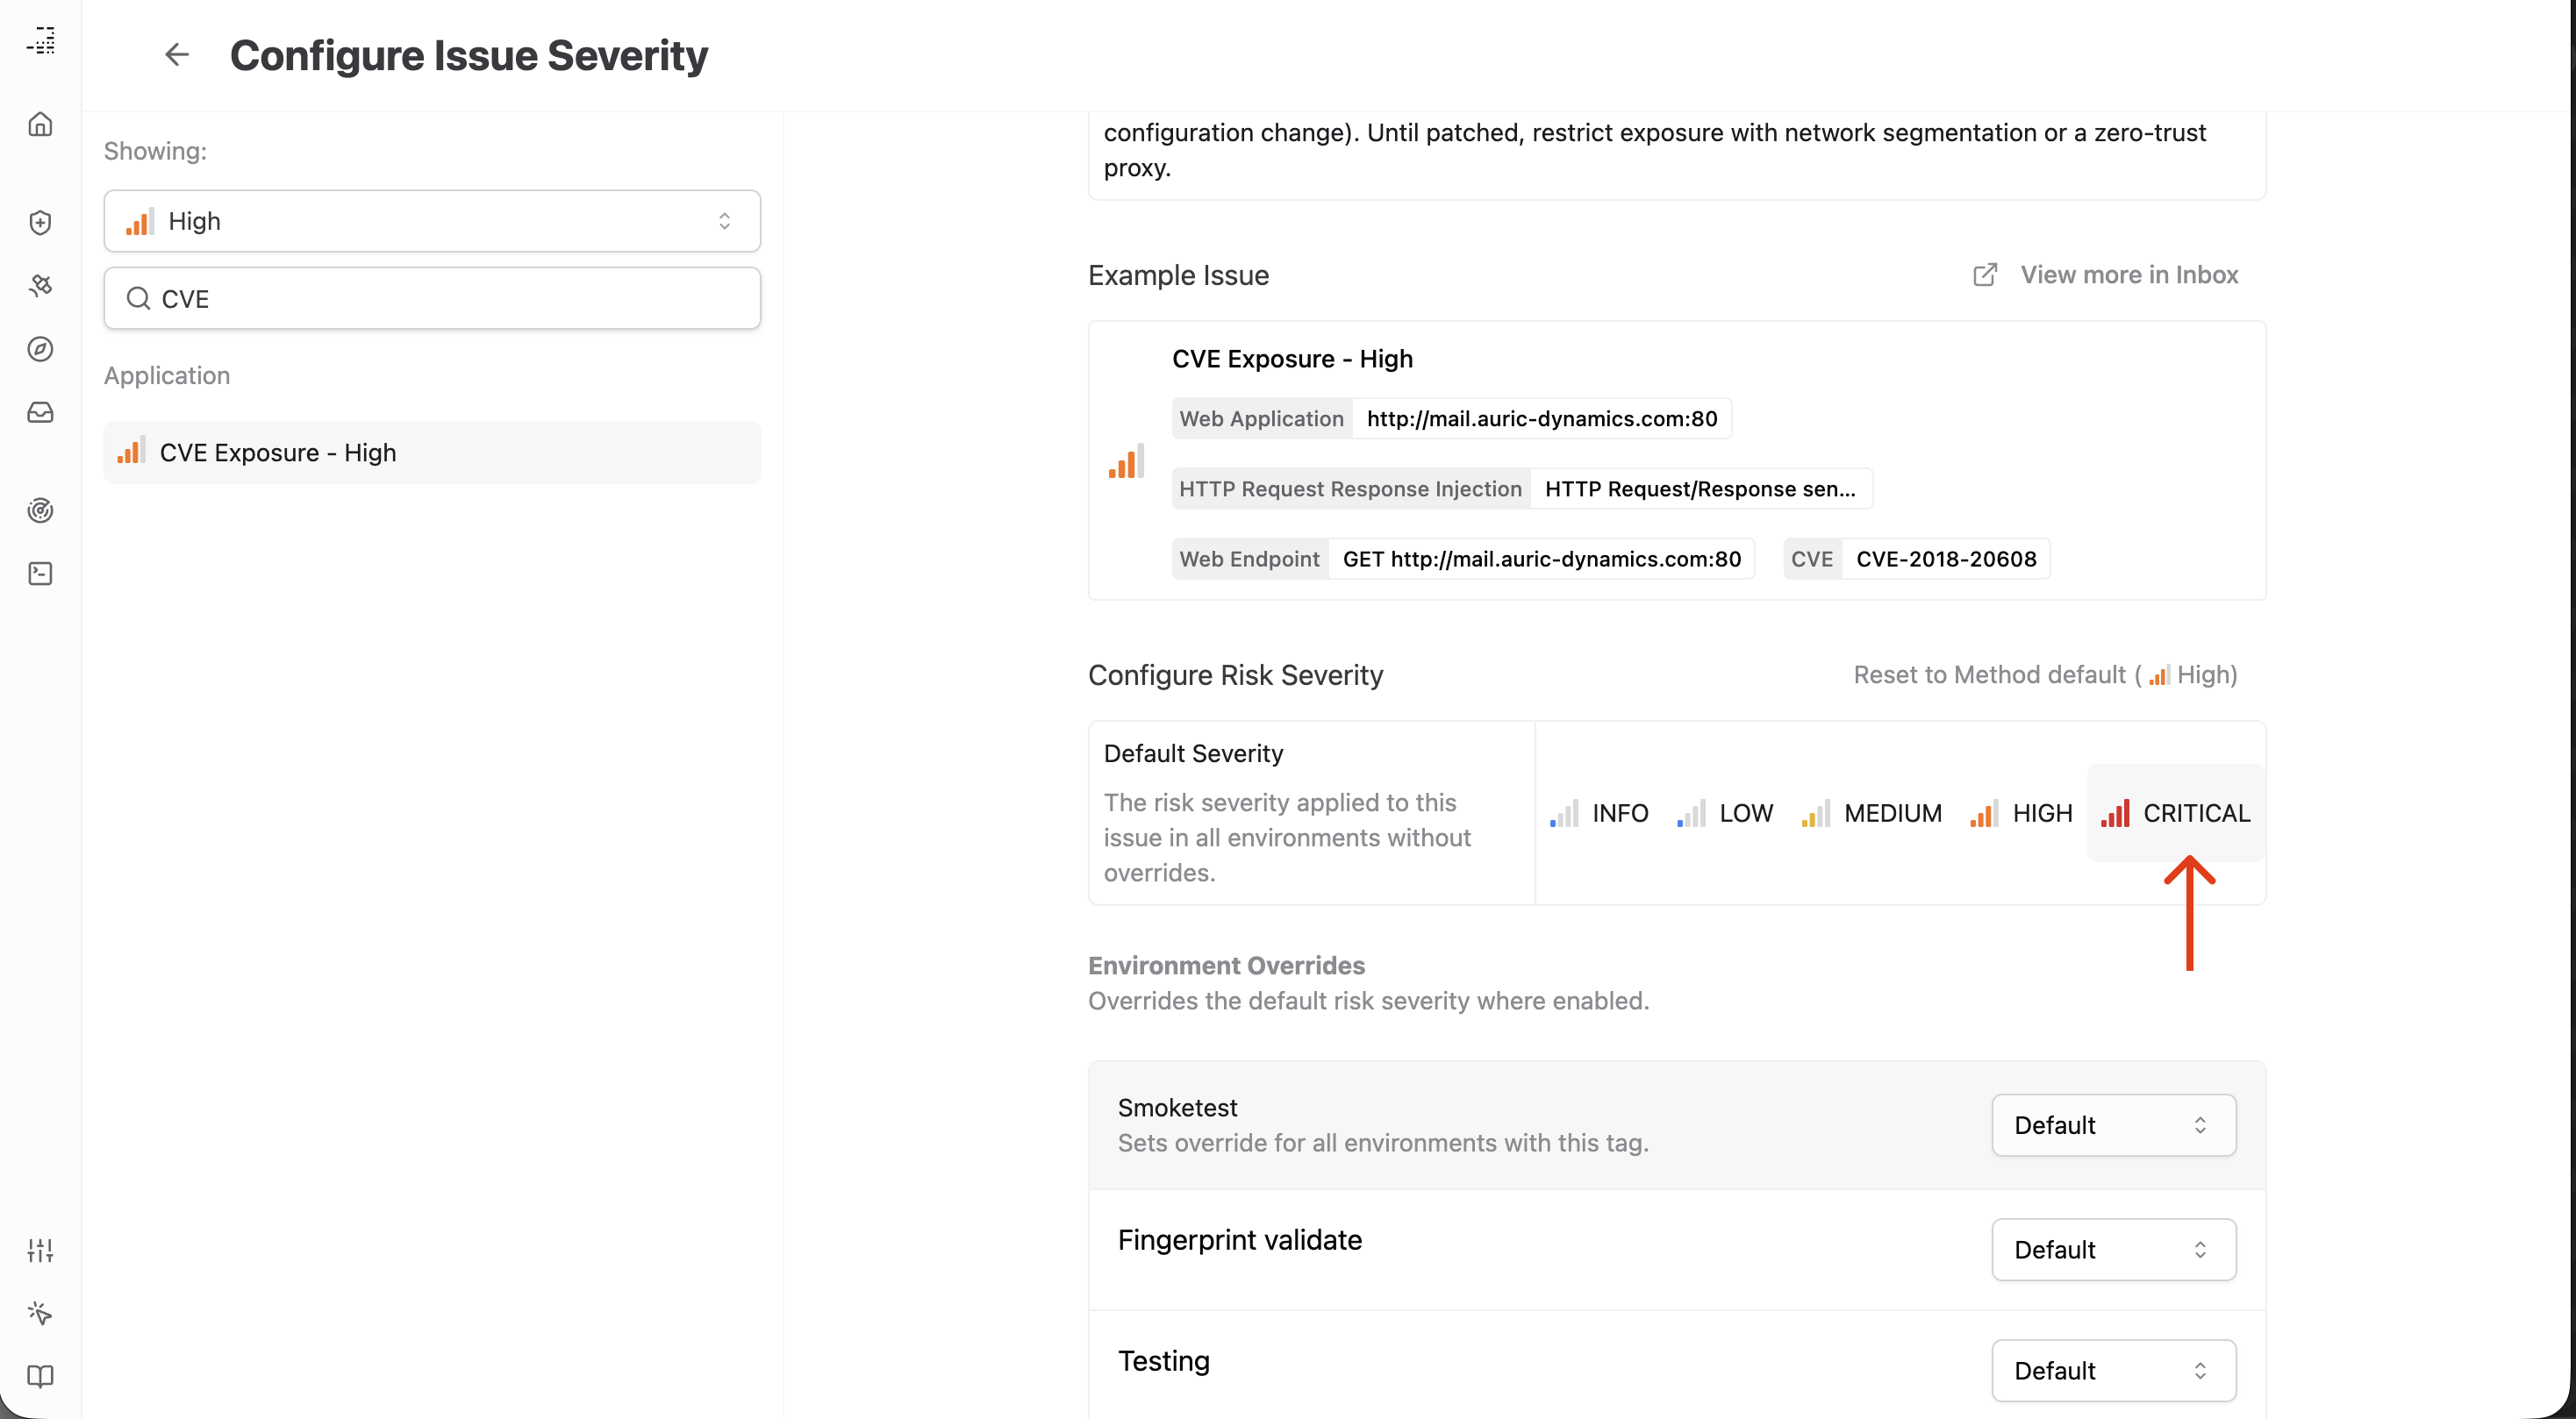Select CVE Exposure - High list item

click(432, 453)
